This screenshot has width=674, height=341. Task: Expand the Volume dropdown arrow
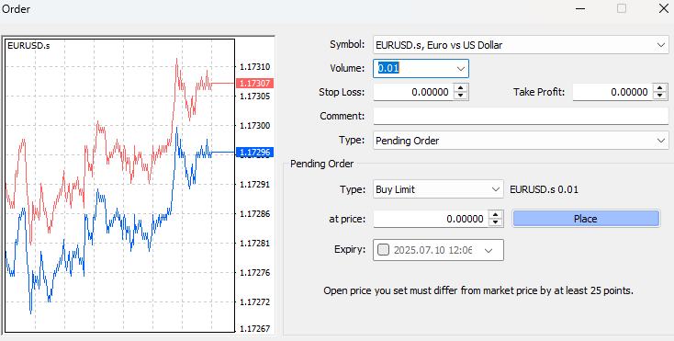[x=461, y=69]
